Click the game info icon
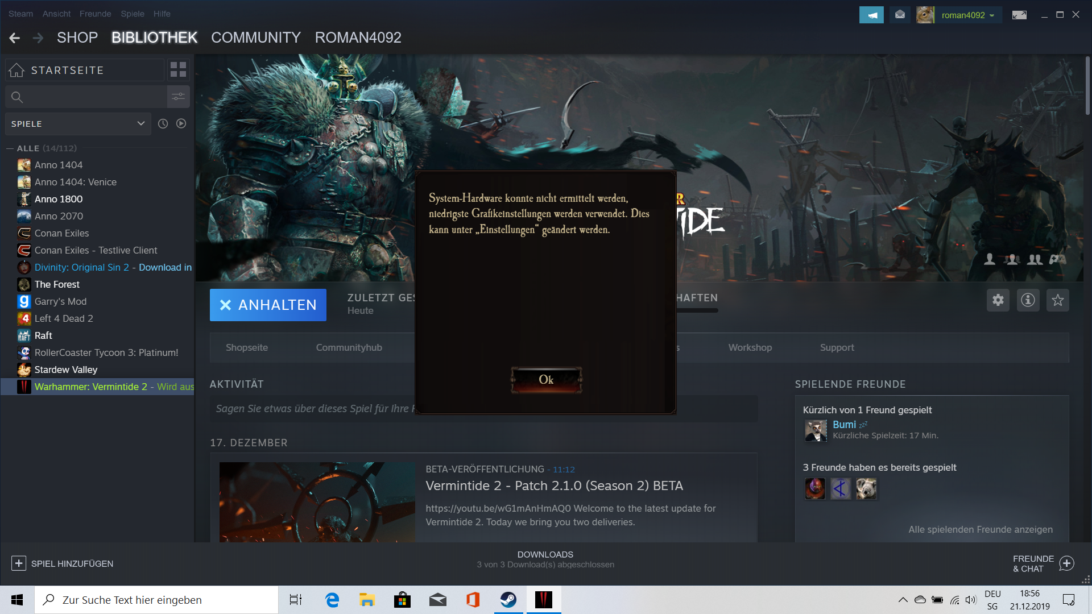This screenshot has width=1092, height=614. tap(1028, 300)
